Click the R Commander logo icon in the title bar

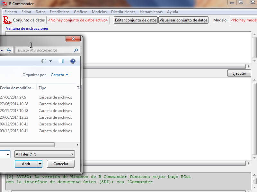click(5, 3)
